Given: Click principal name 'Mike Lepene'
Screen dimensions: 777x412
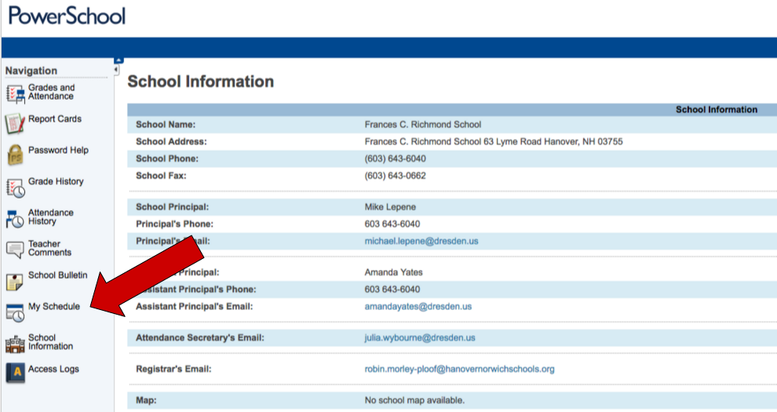Looking at the screenshot, I should 390,207.
